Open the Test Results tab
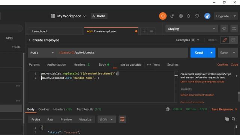 pos(89,109)
